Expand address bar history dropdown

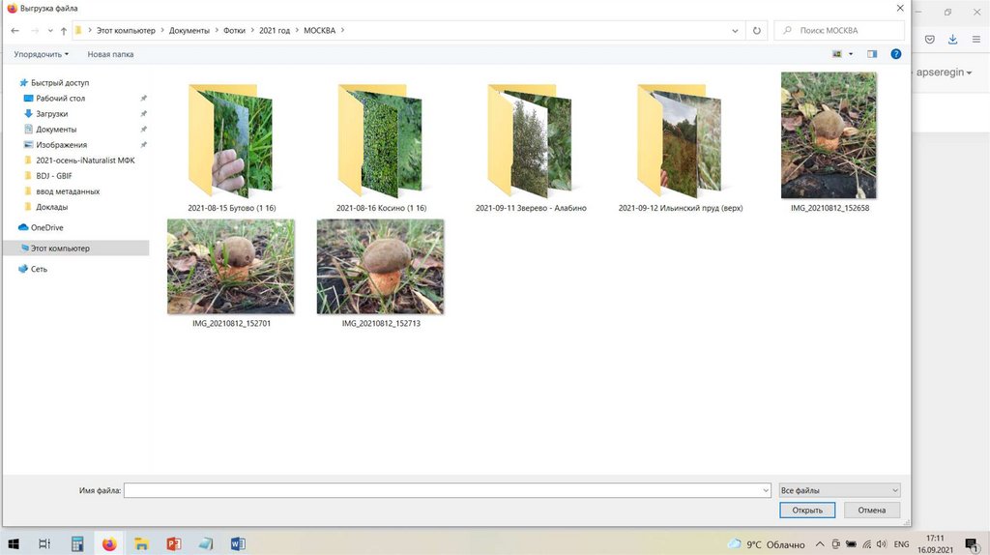735,30
